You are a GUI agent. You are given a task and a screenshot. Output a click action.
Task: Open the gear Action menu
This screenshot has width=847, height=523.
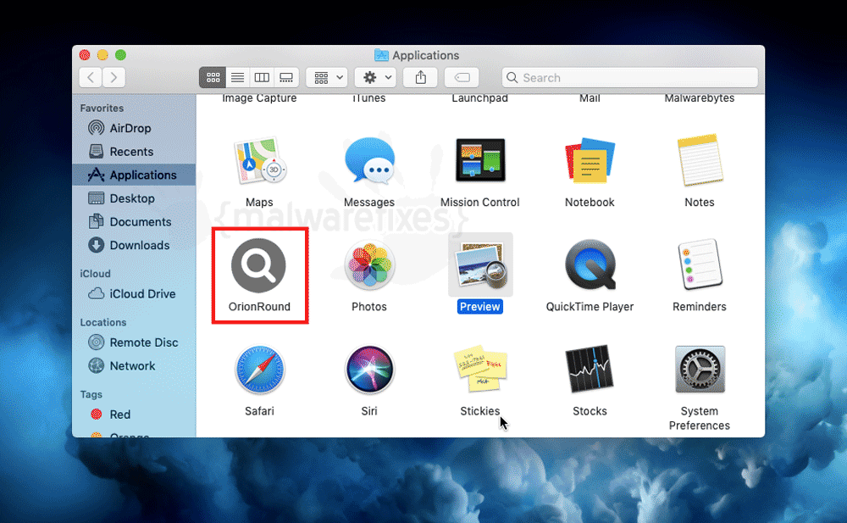(375, 77)
